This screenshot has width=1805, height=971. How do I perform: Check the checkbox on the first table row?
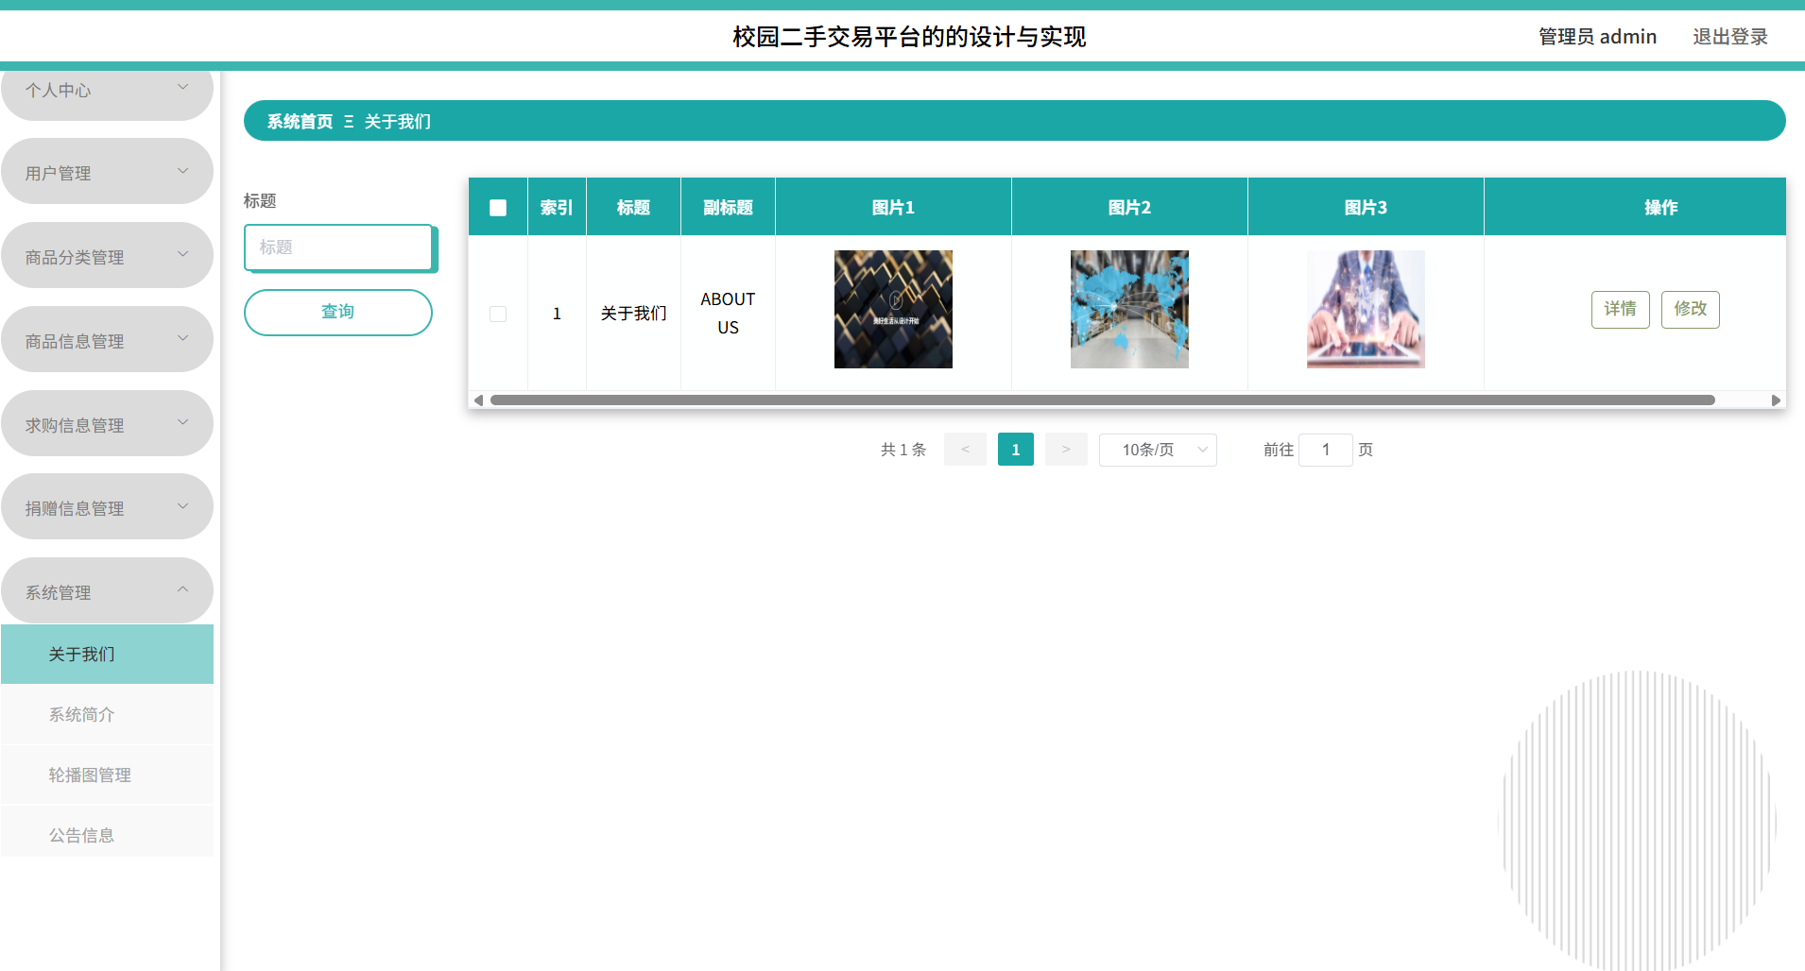pyautogui.click(x=498, y=313)
